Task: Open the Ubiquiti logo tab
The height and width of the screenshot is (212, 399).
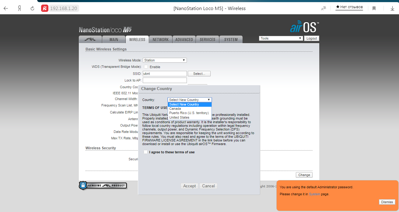Action: coord(90,40)
